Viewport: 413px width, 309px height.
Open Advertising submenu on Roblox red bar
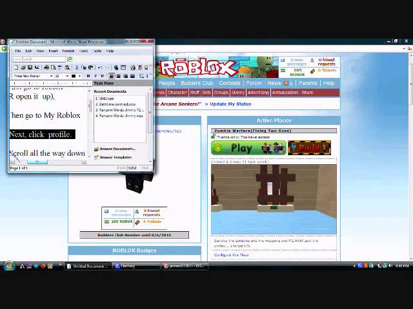click(x=258, y=93)
